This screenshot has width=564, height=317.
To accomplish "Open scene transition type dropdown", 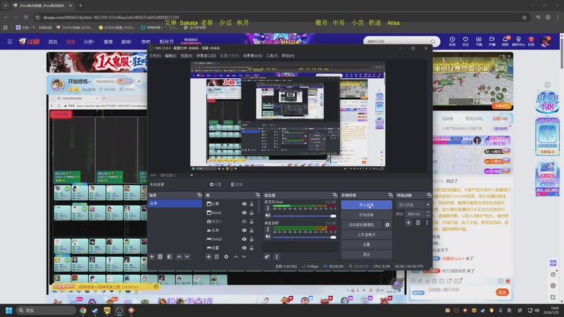I will 414,204.
